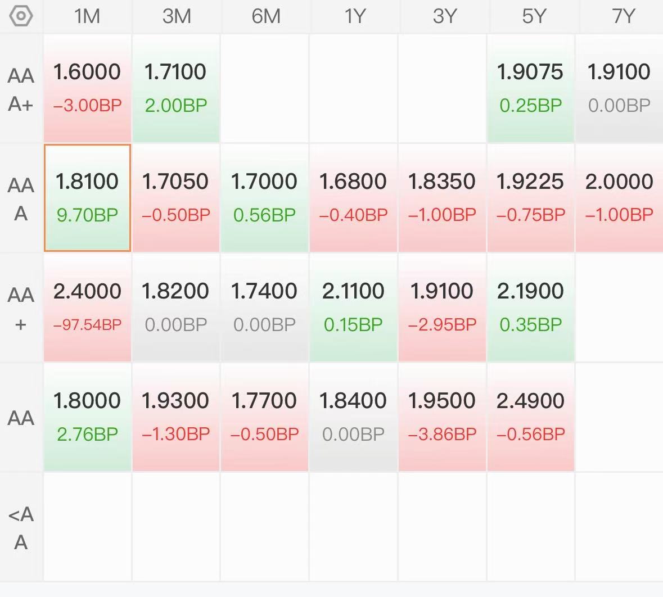Open the hexagon settings icon
Image resolution: width=663 pixels, height=597 pixels.
(21, 16)
